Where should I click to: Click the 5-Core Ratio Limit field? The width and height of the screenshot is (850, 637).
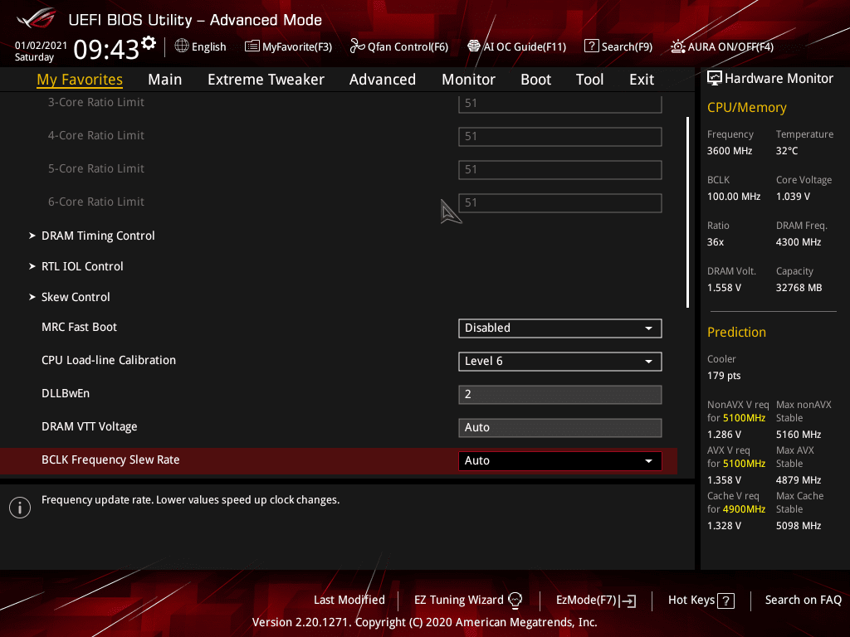(x=560, y=169)
